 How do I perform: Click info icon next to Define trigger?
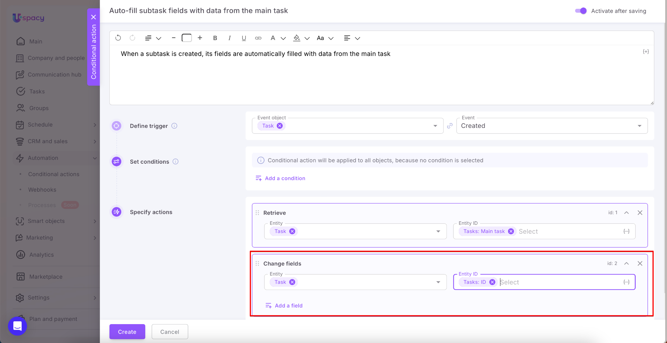(175, 126)
